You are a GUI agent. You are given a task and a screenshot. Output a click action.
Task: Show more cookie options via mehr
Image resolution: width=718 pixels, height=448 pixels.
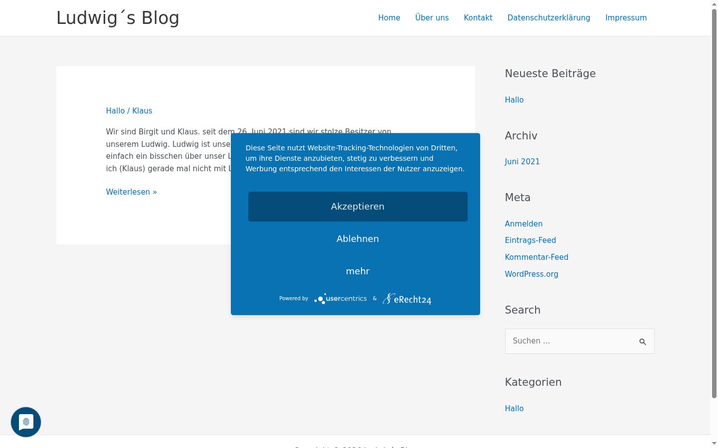(358, 271)
